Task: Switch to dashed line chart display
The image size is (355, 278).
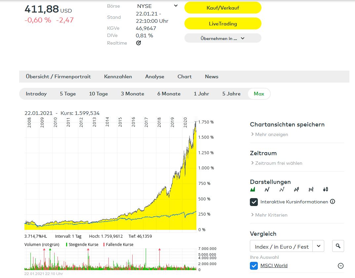Action: [282, 190]
